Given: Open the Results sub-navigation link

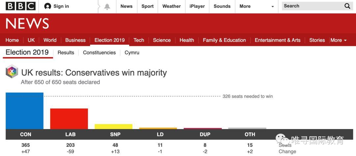Looking at the screenshot, I should (x=66, y=53).
